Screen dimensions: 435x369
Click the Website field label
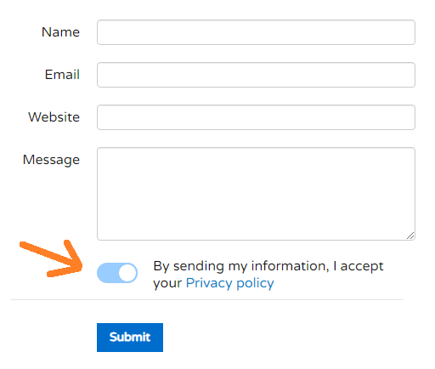pos(54,117)
